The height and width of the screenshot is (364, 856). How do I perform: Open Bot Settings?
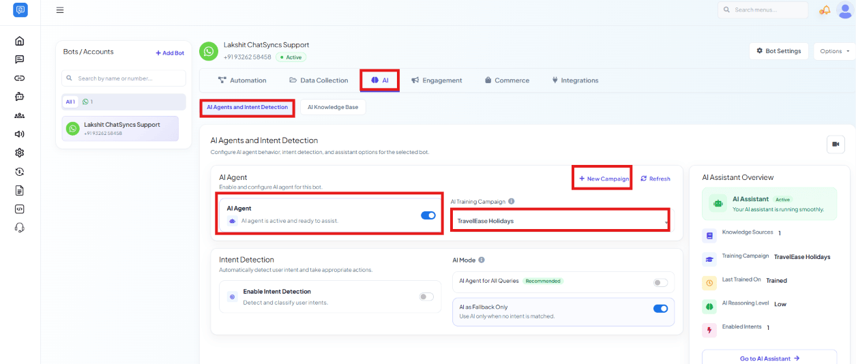tap(779, 51)
